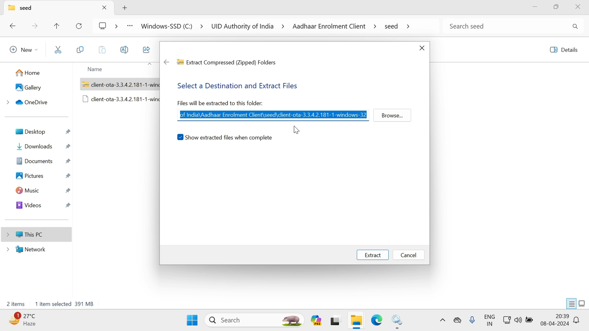Click the microphone tray icon
The height and width of the screenshot is (331, 589).
(472, 320)
